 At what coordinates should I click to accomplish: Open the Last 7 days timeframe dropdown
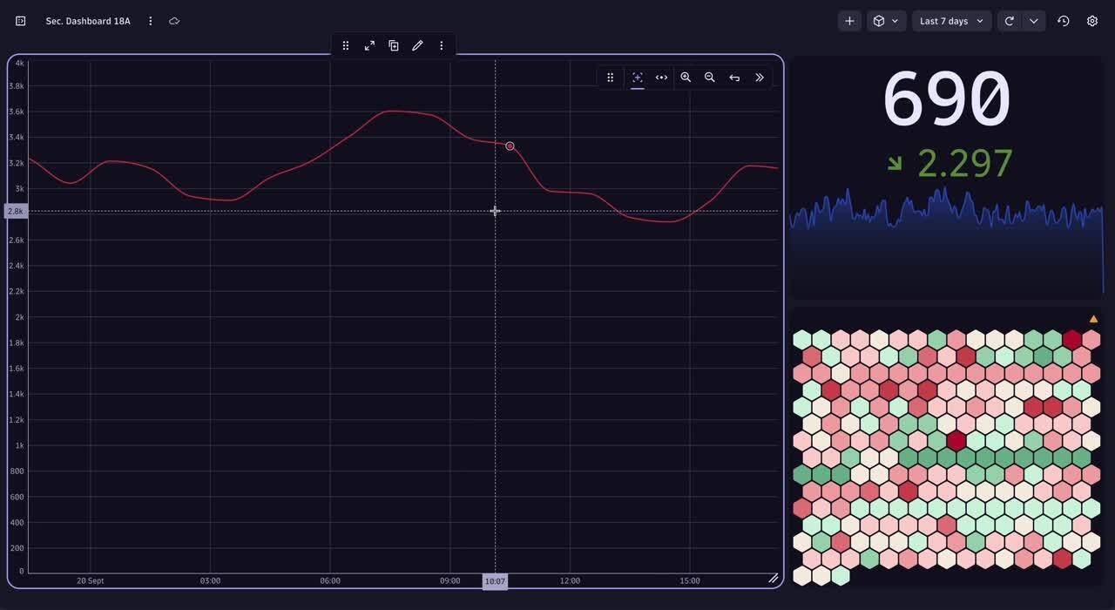952,21
